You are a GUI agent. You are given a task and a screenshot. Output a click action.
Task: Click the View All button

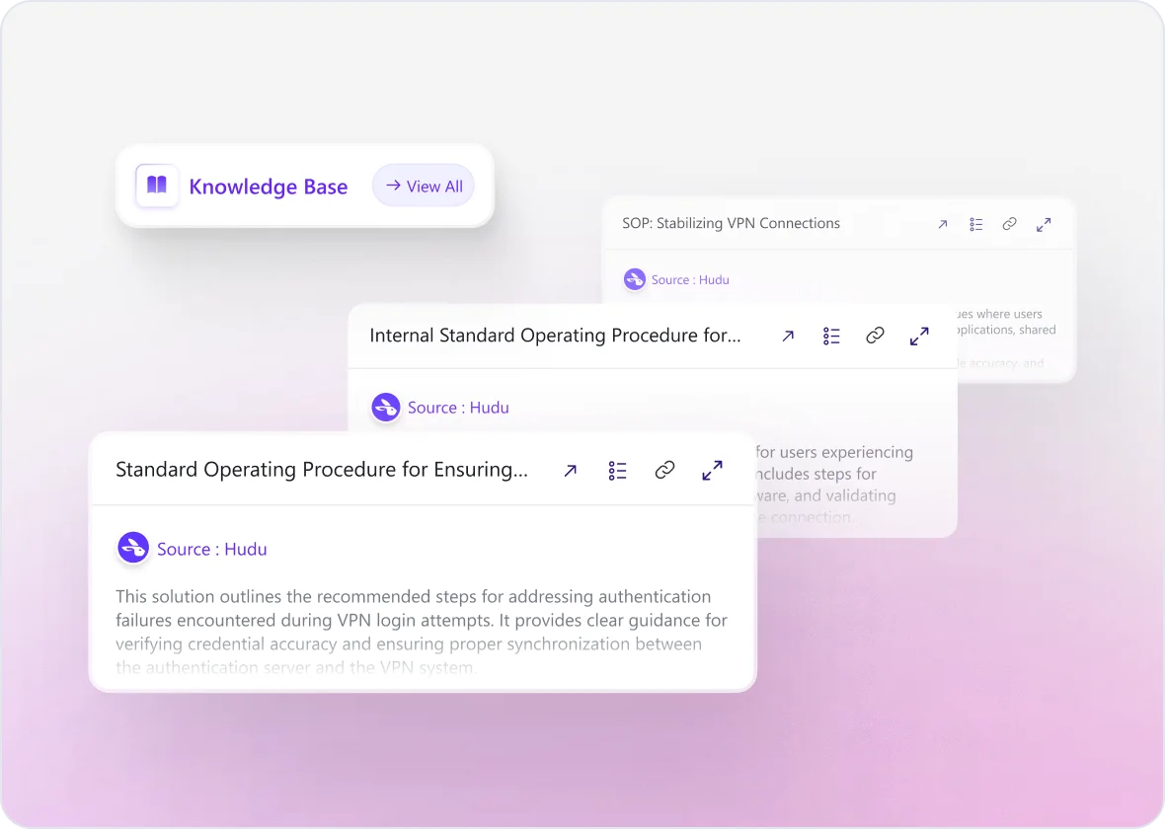coord(424,186)
